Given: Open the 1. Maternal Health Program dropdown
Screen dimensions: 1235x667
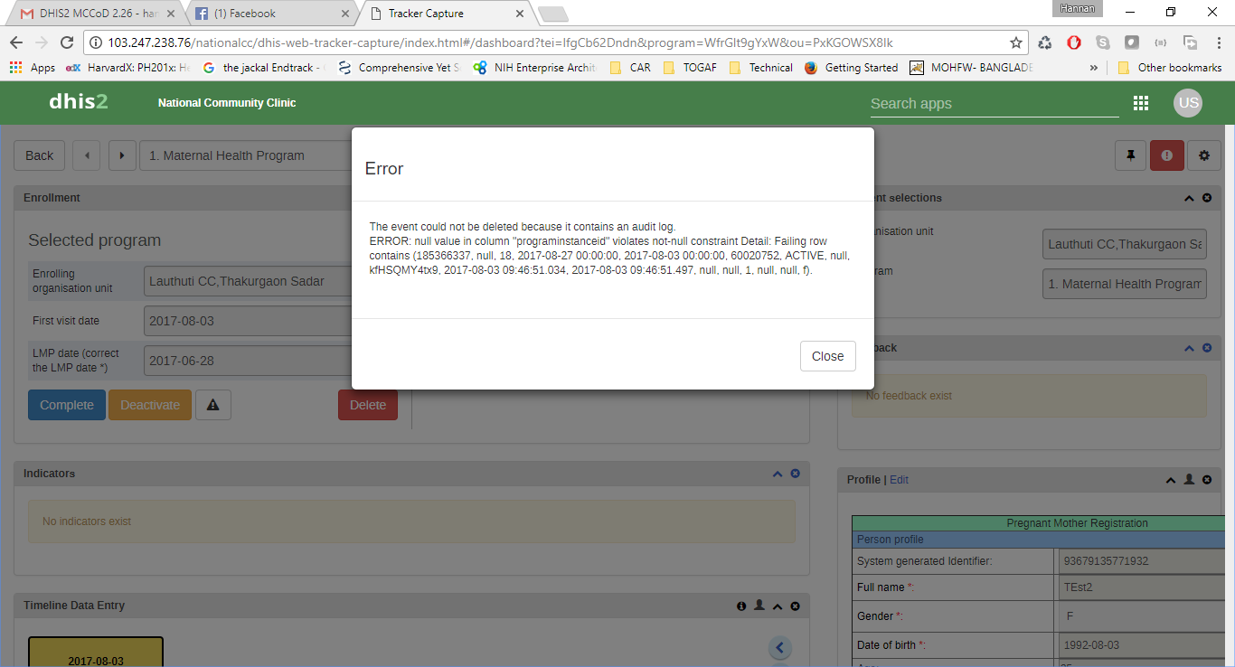Looking at the screenshot, I should [246, 155].
